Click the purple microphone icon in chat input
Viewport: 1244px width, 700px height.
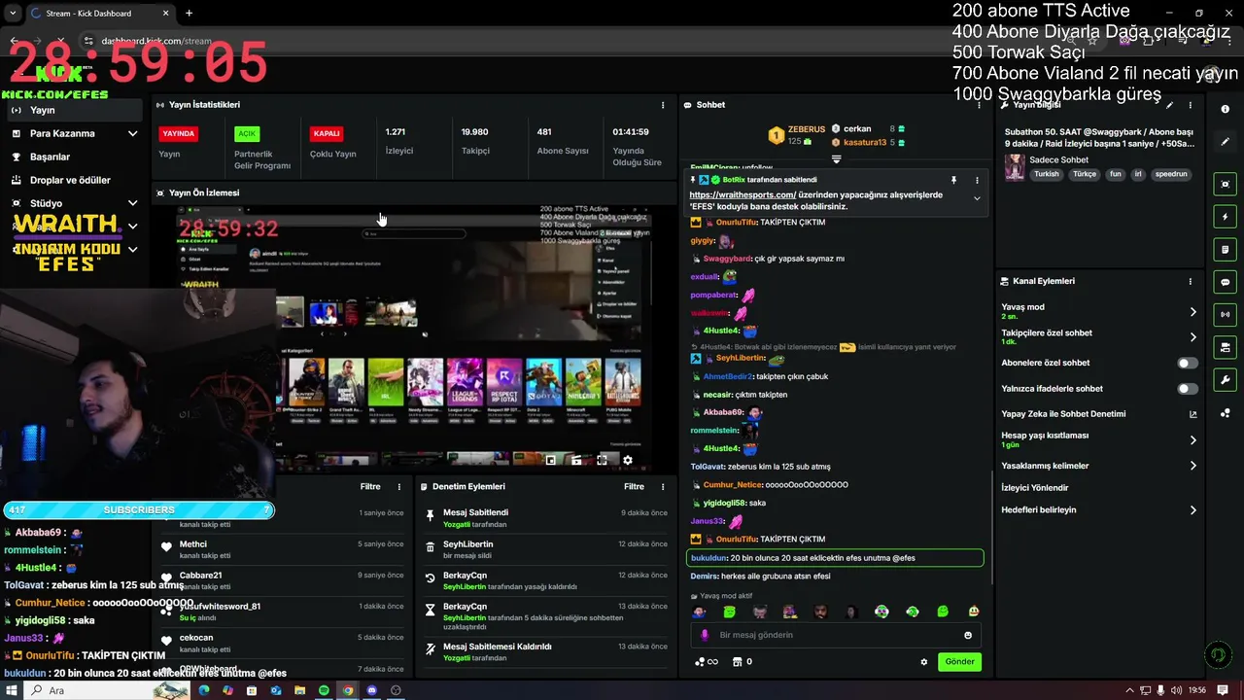pos(706,635)
